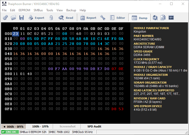Click the FF00h / A2 (8 layers) value
Screen dimensions: 189x135
point(148,102)
